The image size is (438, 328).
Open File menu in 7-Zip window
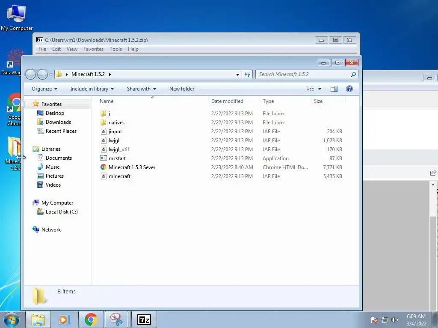click(x=42, y=49)
